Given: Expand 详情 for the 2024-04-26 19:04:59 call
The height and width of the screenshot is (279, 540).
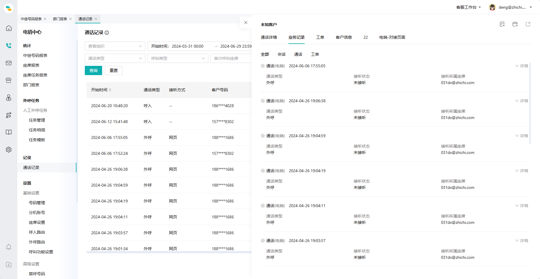Looking at the screenshot, I should 522,136.
